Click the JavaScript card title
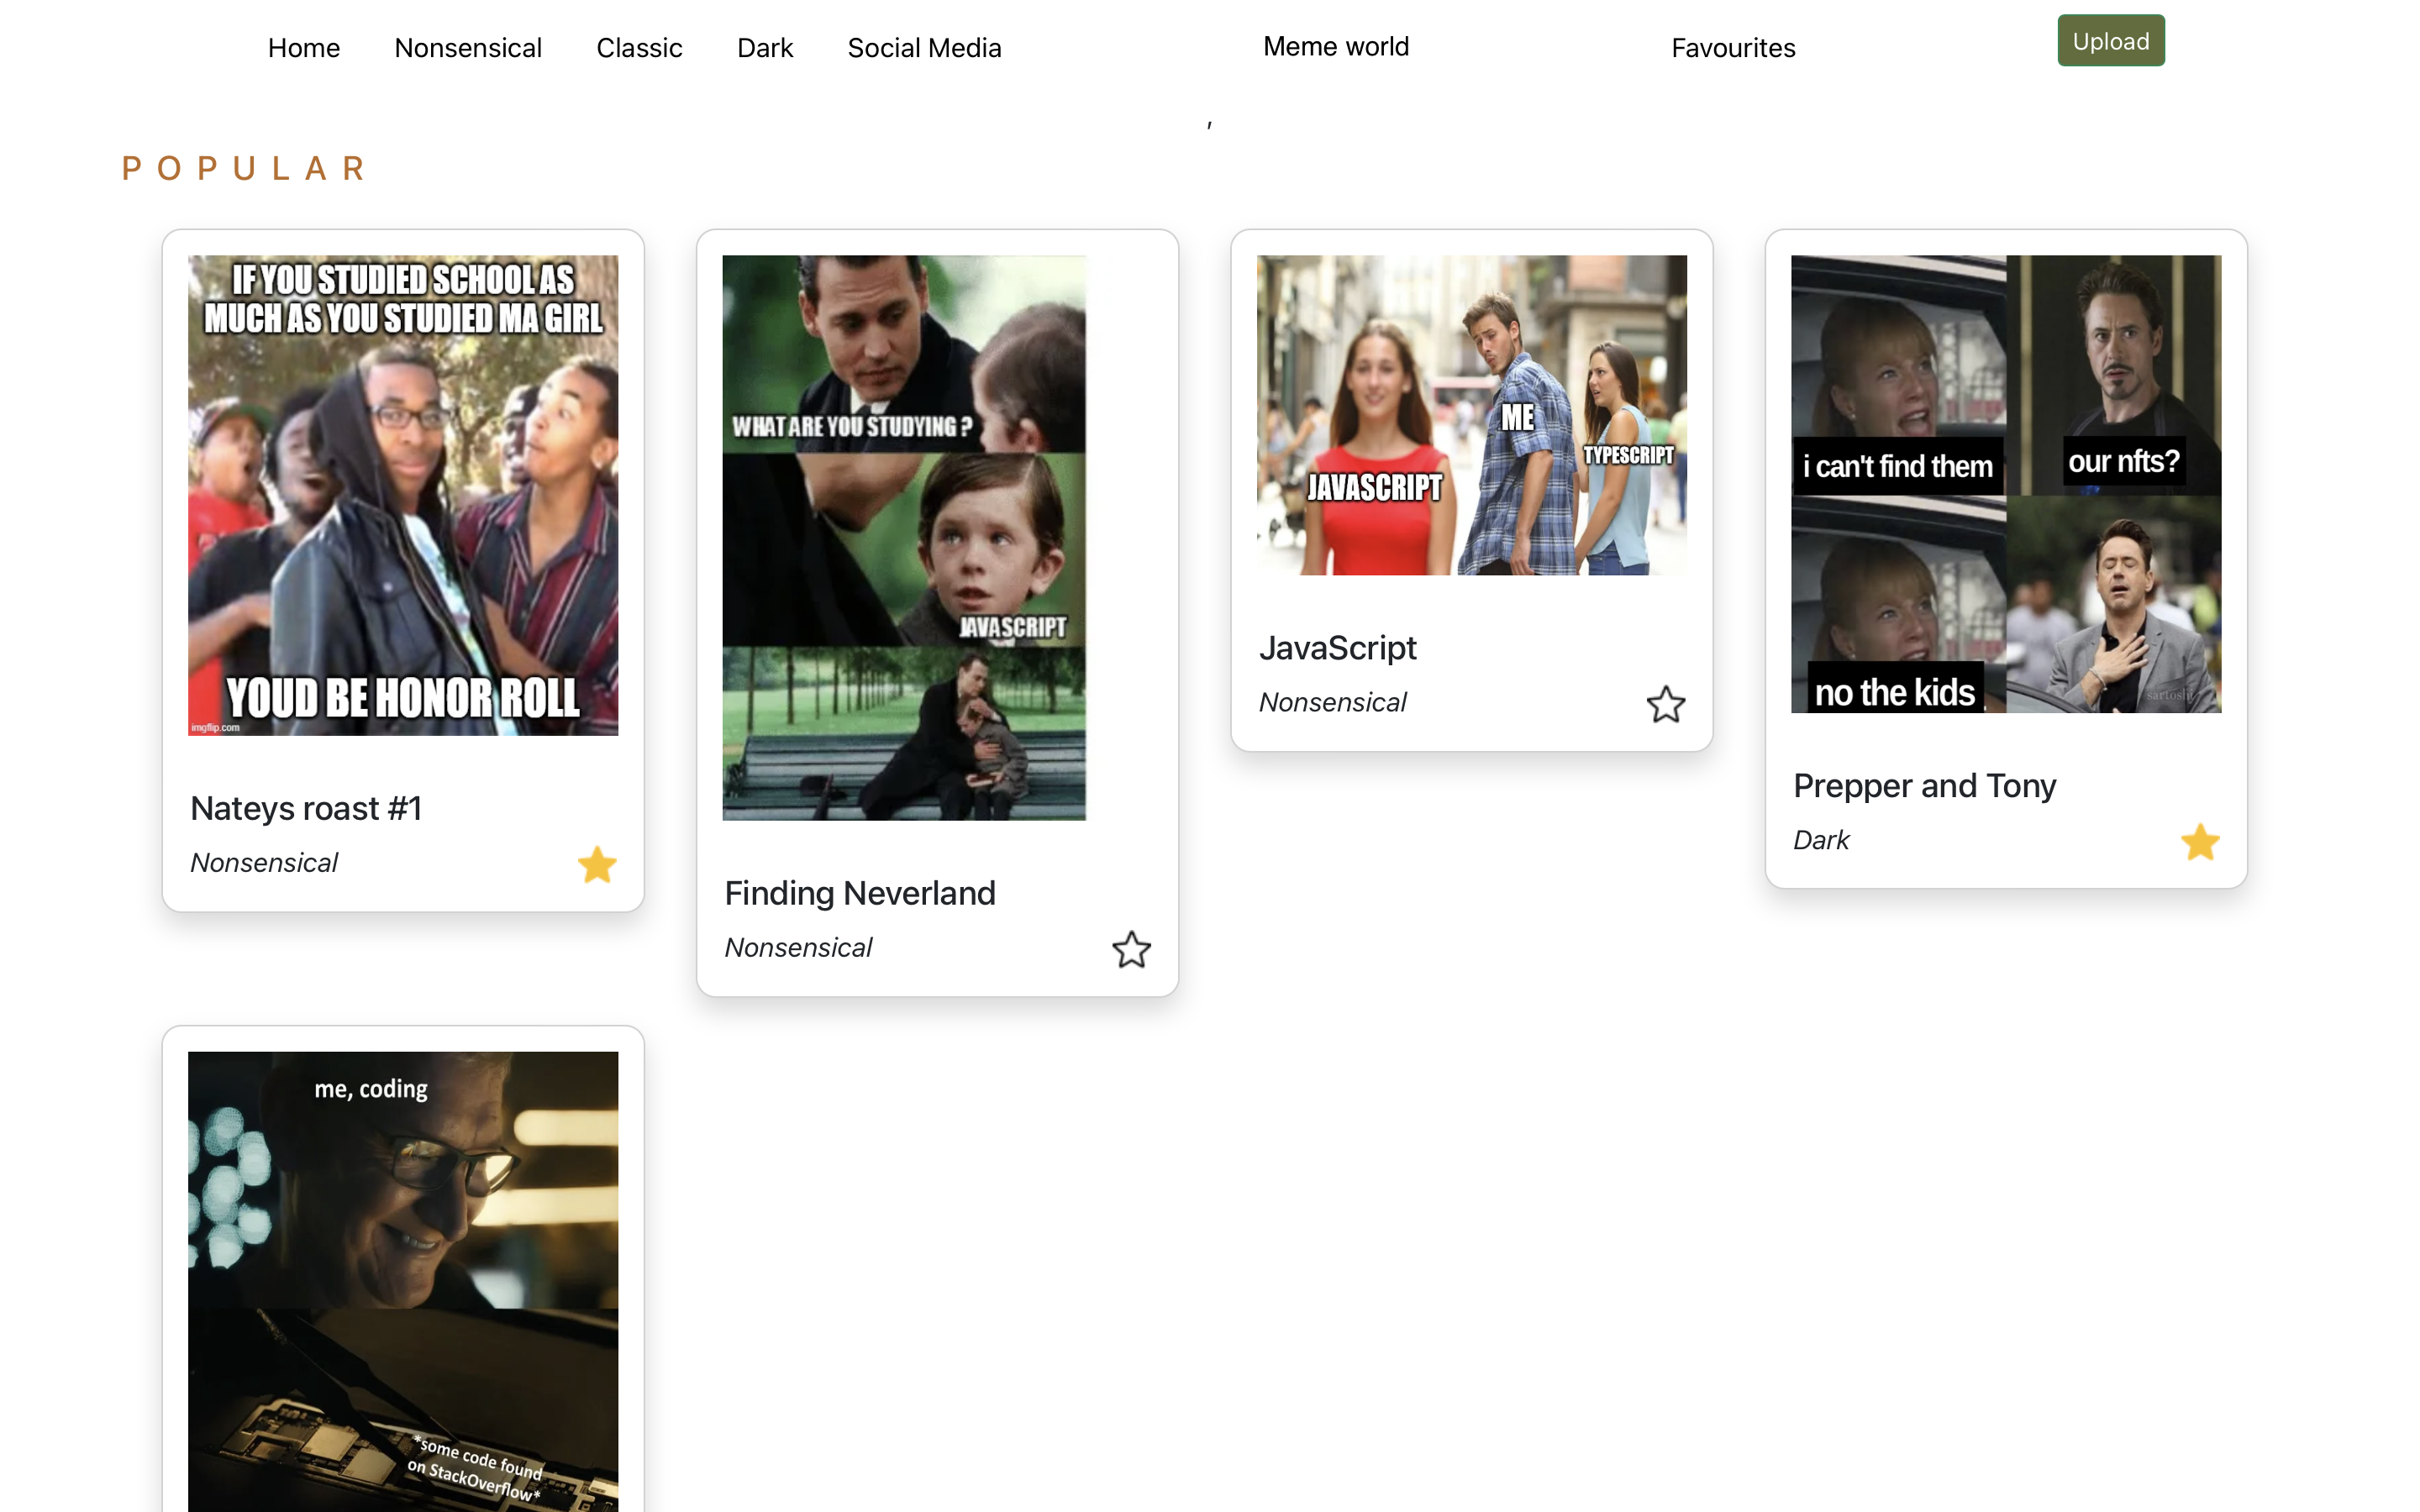The height and width of the screenshot is (1512, 2420). pos(1338,648)
